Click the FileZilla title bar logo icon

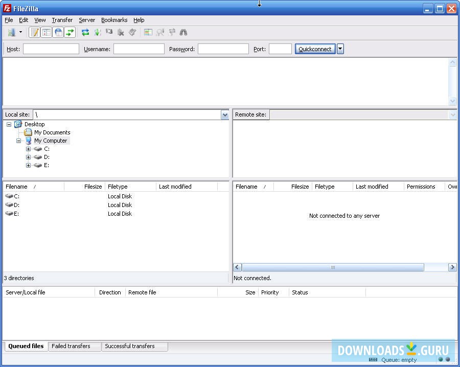coord(7,9)
